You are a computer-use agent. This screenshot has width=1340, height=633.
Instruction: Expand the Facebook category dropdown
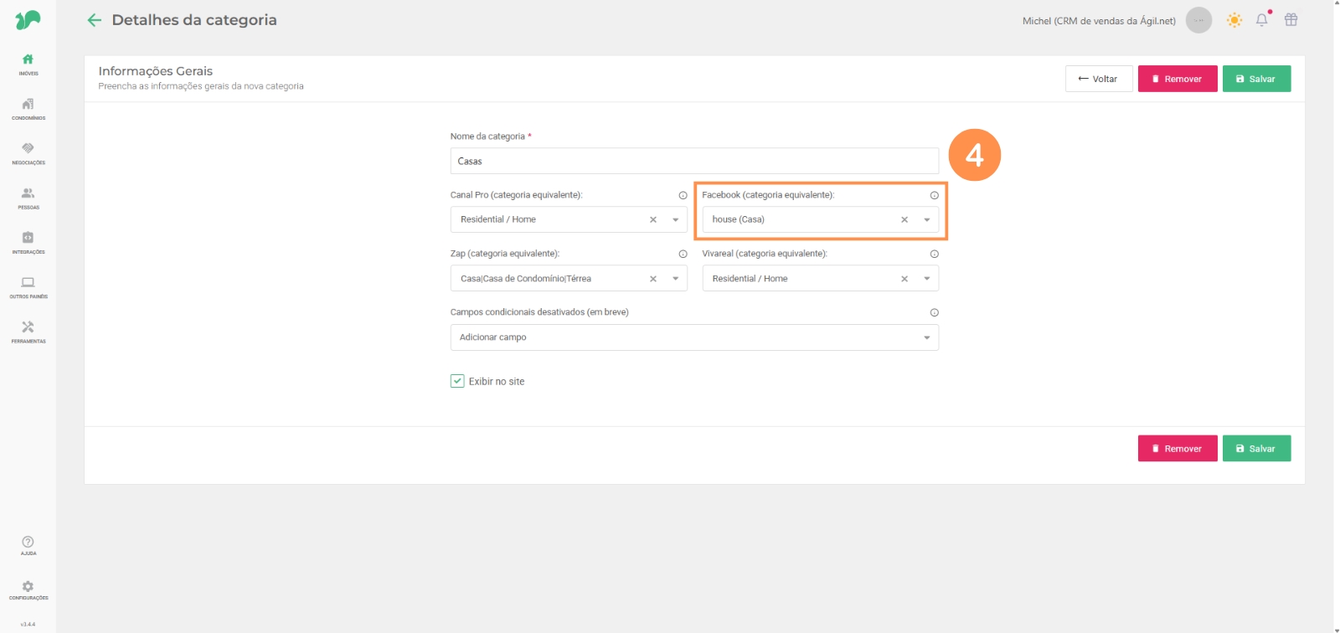[927, 220]
